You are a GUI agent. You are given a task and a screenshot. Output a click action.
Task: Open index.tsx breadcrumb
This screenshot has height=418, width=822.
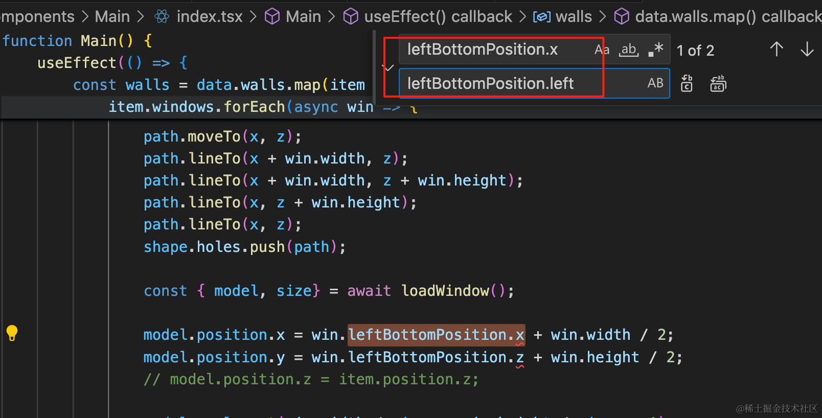pos(210,17)
